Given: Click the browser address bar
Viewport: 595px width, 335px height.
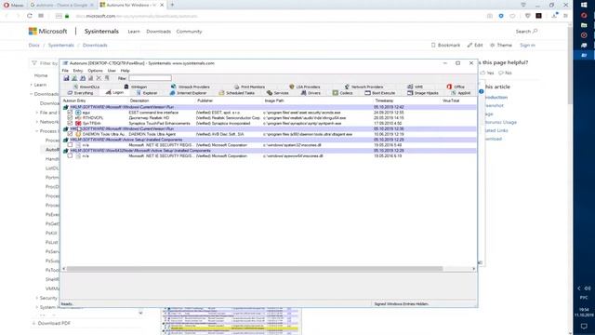Looking at the screenshot, I should click(273, 16).
